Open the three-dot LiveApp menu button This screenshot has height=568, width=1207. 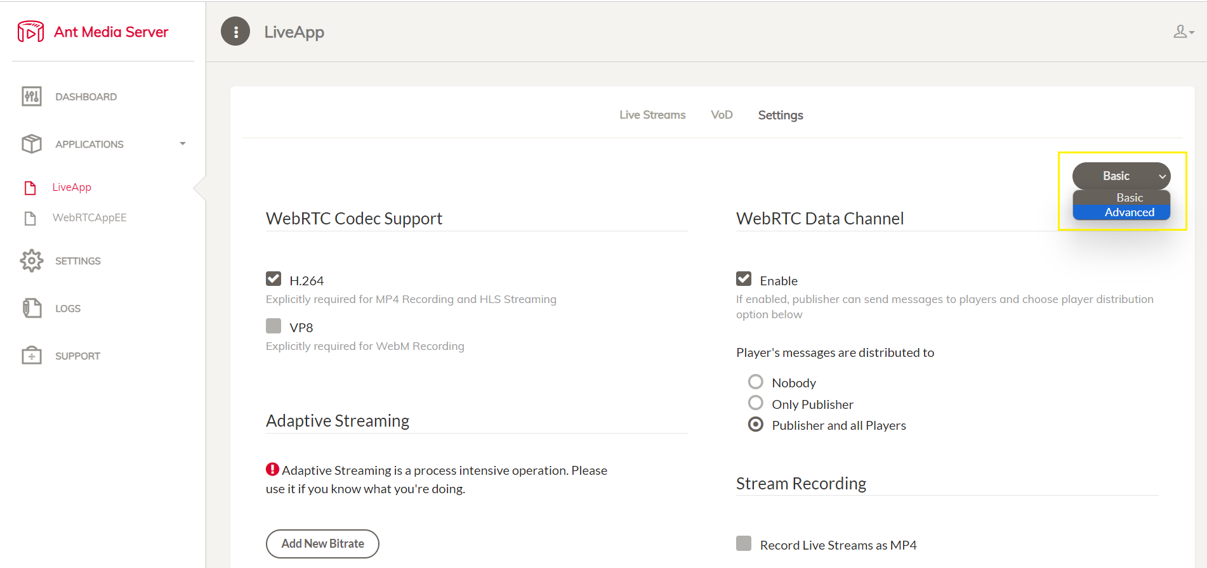(235, 31)
